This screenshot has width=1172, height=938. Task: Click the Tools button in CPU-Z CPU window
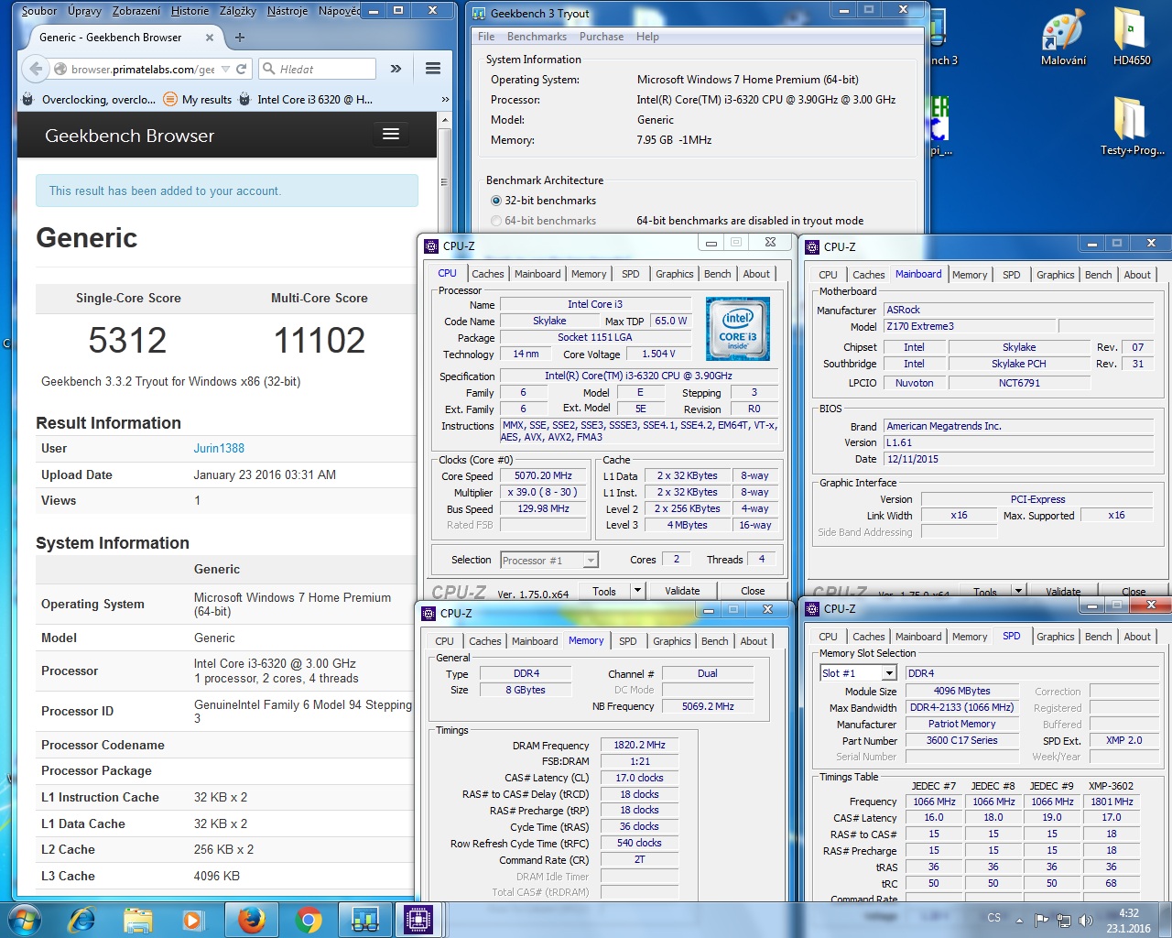coord(604,591)
